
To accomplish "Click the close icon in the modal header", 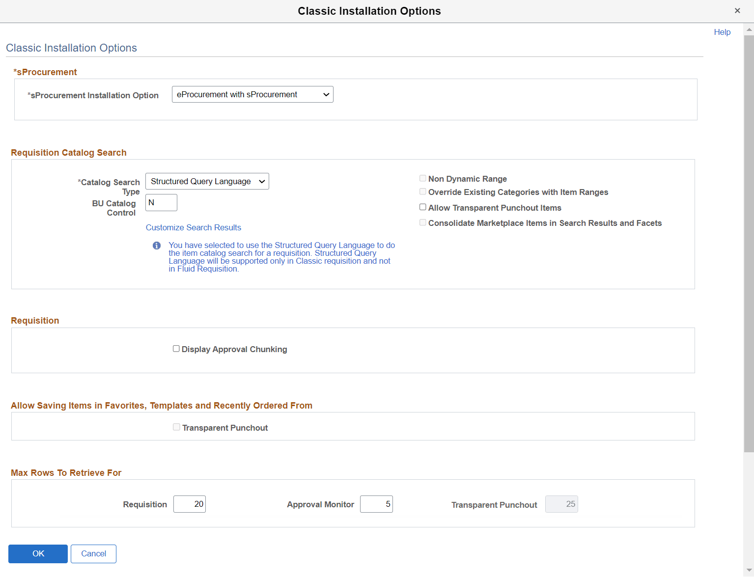I will point(737,10).
